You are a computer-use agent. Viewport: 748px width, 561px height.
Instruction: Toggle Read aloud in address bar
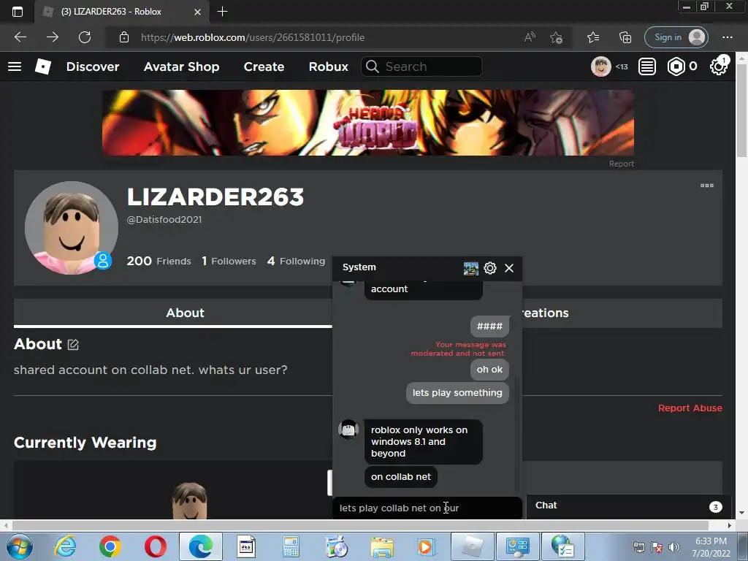point(530,37)
